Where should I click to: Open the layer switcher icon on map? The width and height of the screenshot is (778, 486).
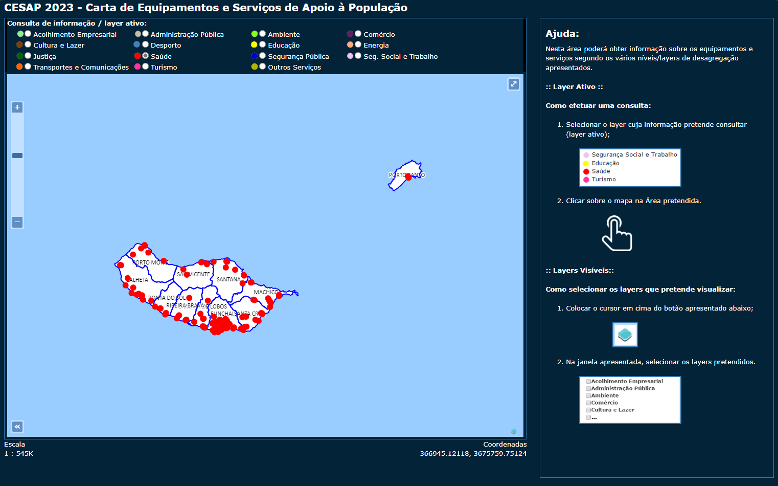tap(514, 431)
